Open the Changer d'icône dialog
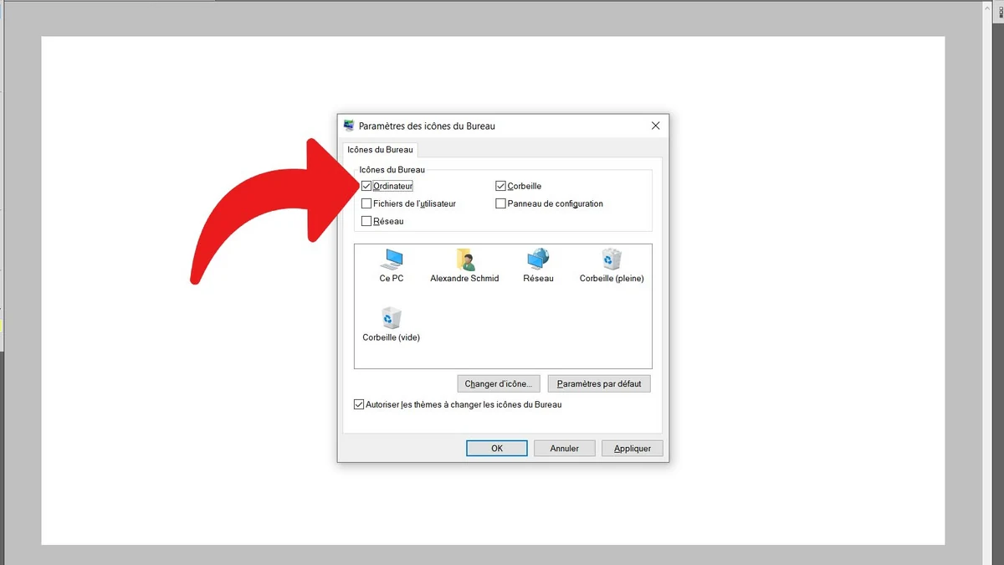 click(x=498, y=383)
